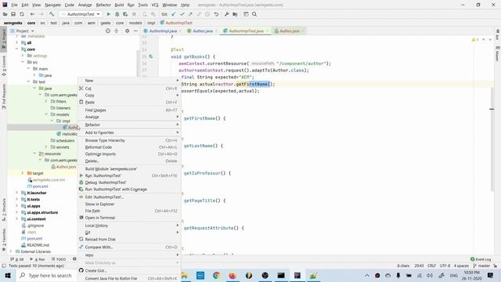
Task: Click the Open folder icon in toolbar
Action: [5, 14]
